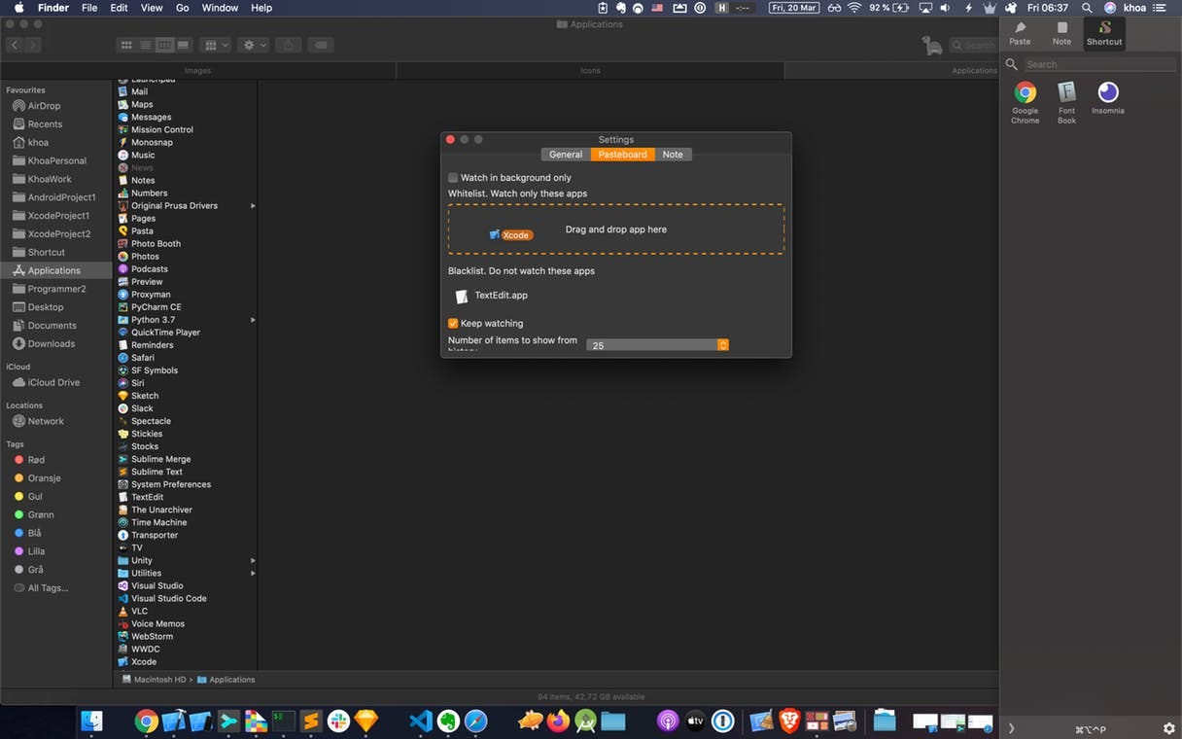Open the Go menu in the menu bar
The image size is (1182, 739).
click(182, 8)
